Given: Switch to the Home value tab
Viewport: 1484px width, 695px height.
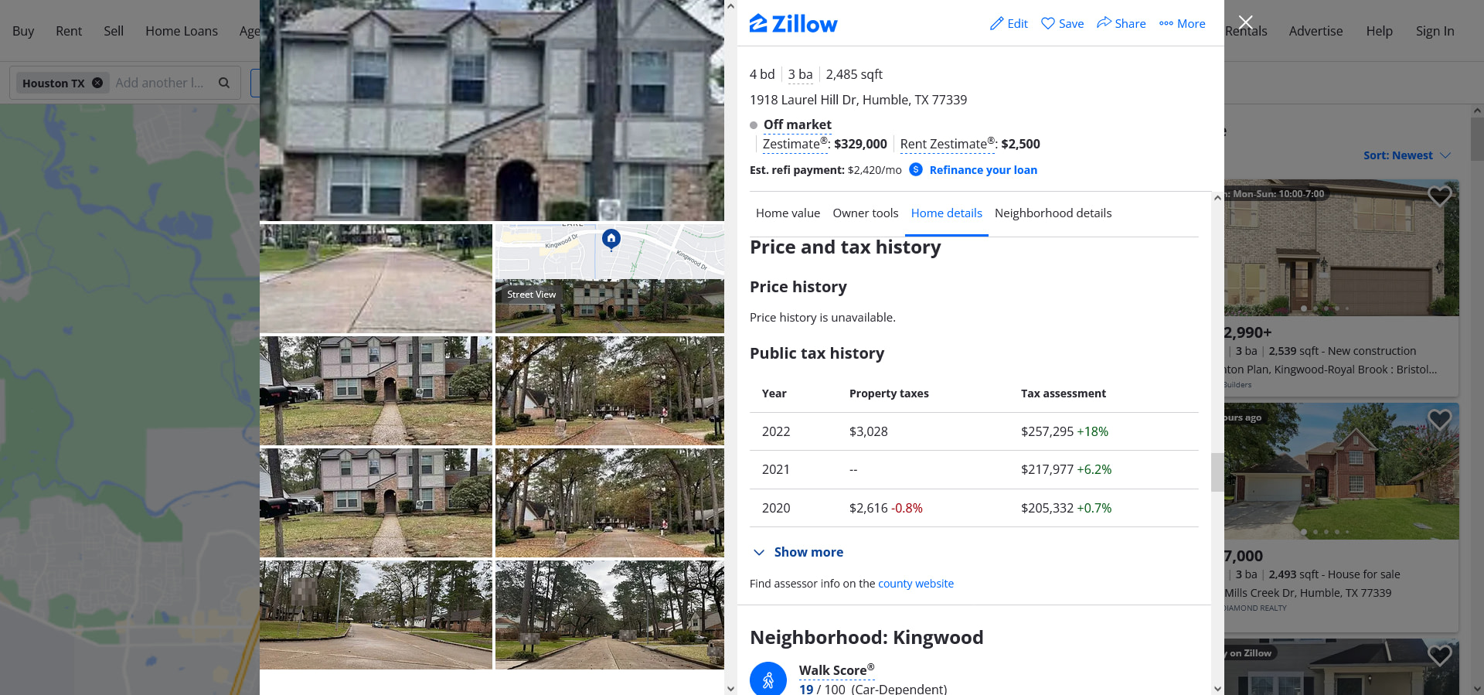Looking at the screenshot, I should coord(788,213).
